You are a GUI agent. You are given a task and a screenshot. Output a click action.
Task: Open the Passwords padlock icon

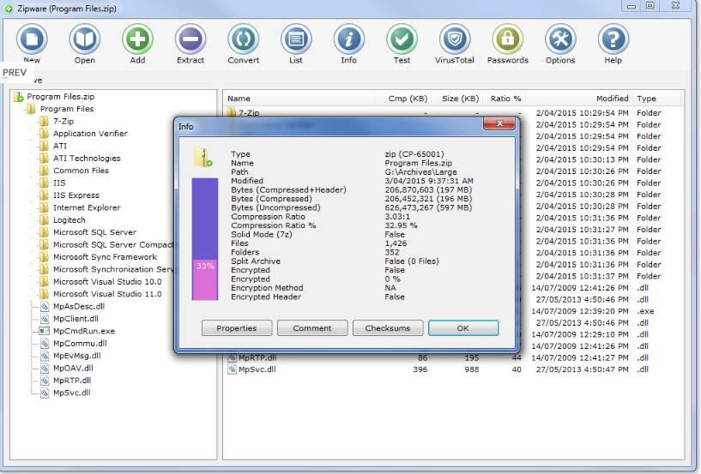pos(507,39)
